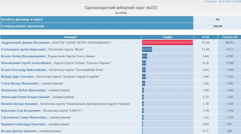This screenshot has height=134, width=241.
Task: Select candidate Черніков Олександр Павлович
Action: pyautogui.click(x=23, y=124)
